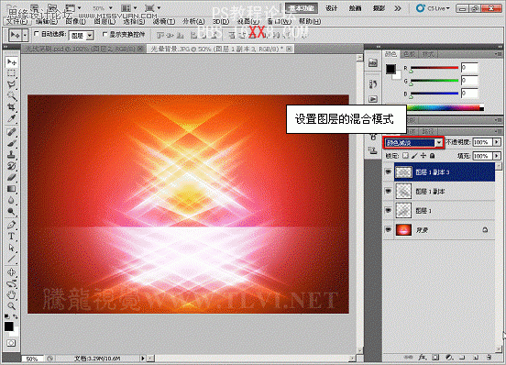Expand more workspaces chevron (>>)

(x=398, y=8)
